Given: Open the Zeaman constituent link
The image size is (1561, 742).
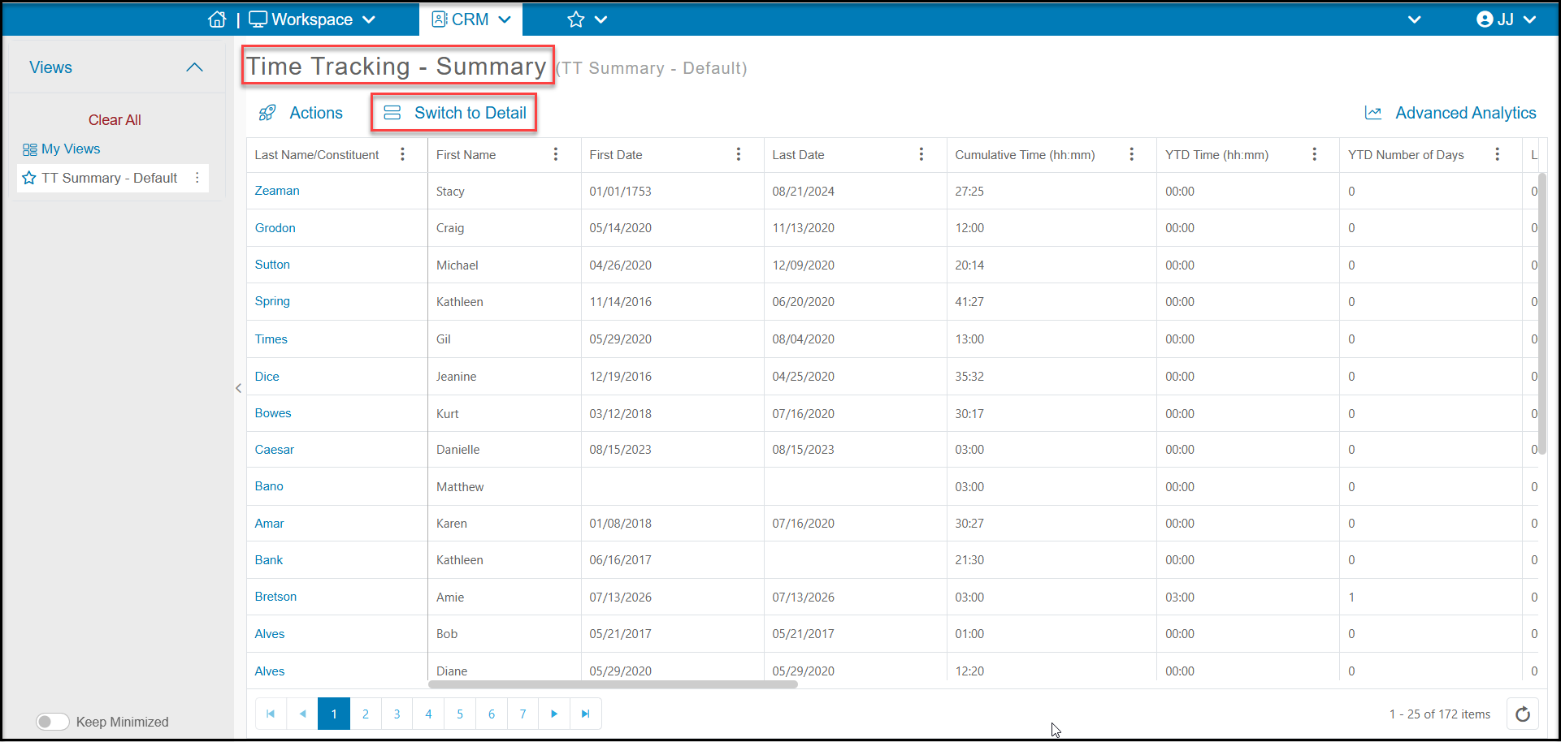Looking at the screenshot, I should (x=277, y=191).
